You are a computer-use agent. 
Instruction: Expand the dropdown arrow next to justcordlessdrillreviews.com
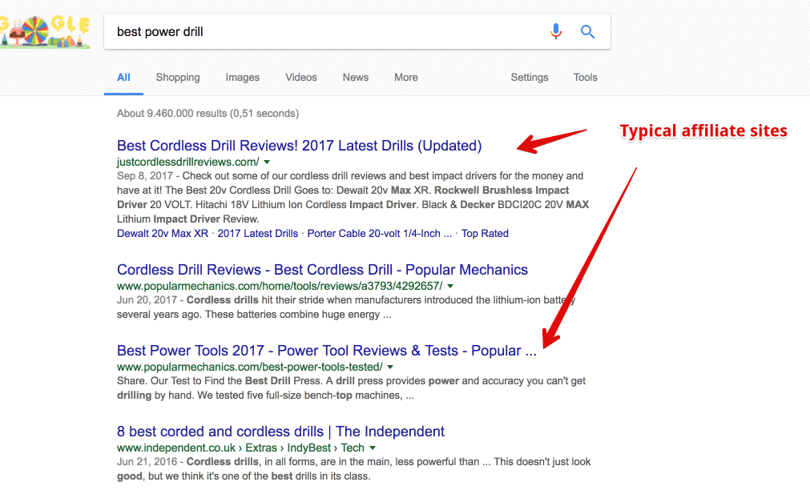[x=267, y=162]
